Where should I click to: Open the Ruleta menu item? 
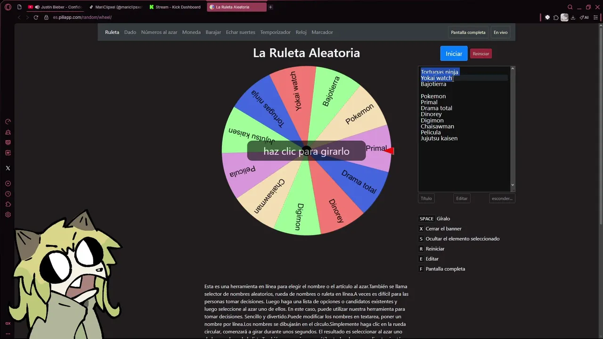112,32
